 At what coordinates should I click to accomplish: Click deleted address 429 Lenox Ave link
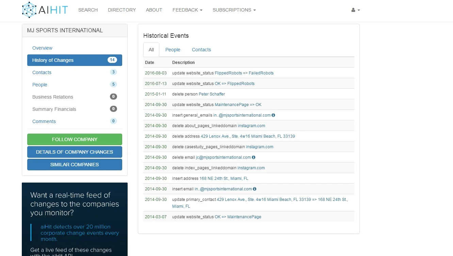[248, 136]
